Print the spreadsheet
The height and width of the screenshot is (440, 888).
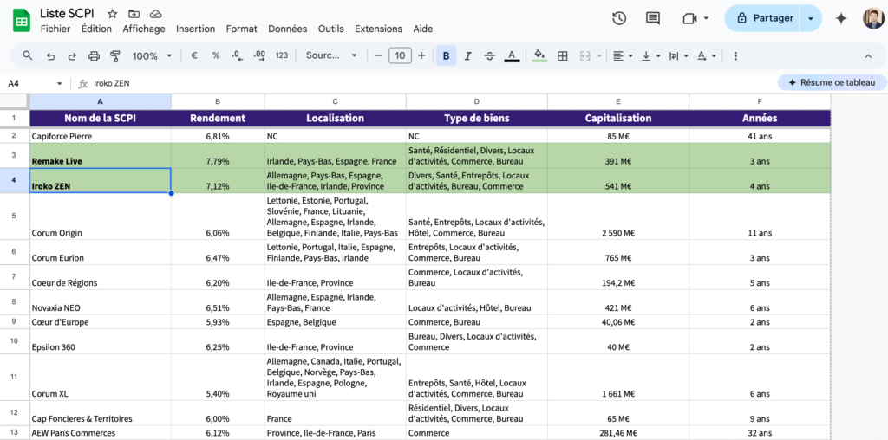(94, 55)
